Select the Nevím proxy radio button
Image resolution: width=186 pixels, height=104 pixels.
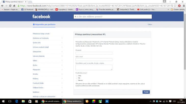[x=77, y=80]
